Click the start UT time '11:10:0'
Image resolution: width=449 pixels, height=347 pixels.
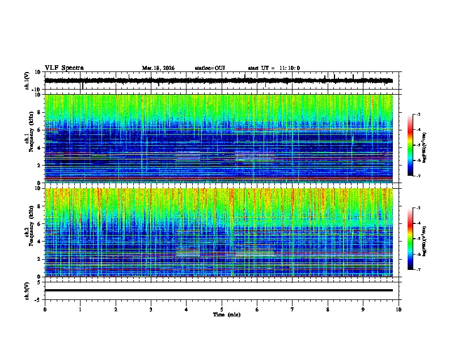pyautogui.click(x=290, y=68)
